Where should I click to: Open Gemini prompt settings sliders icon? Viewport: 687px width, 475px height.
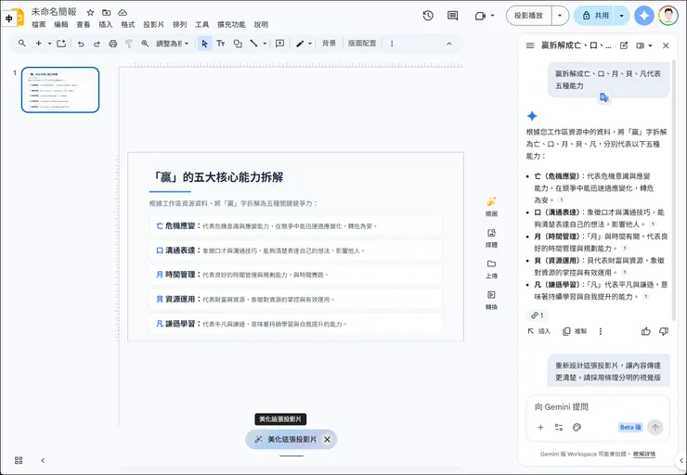pyautogui.click(x=559, y=428)
